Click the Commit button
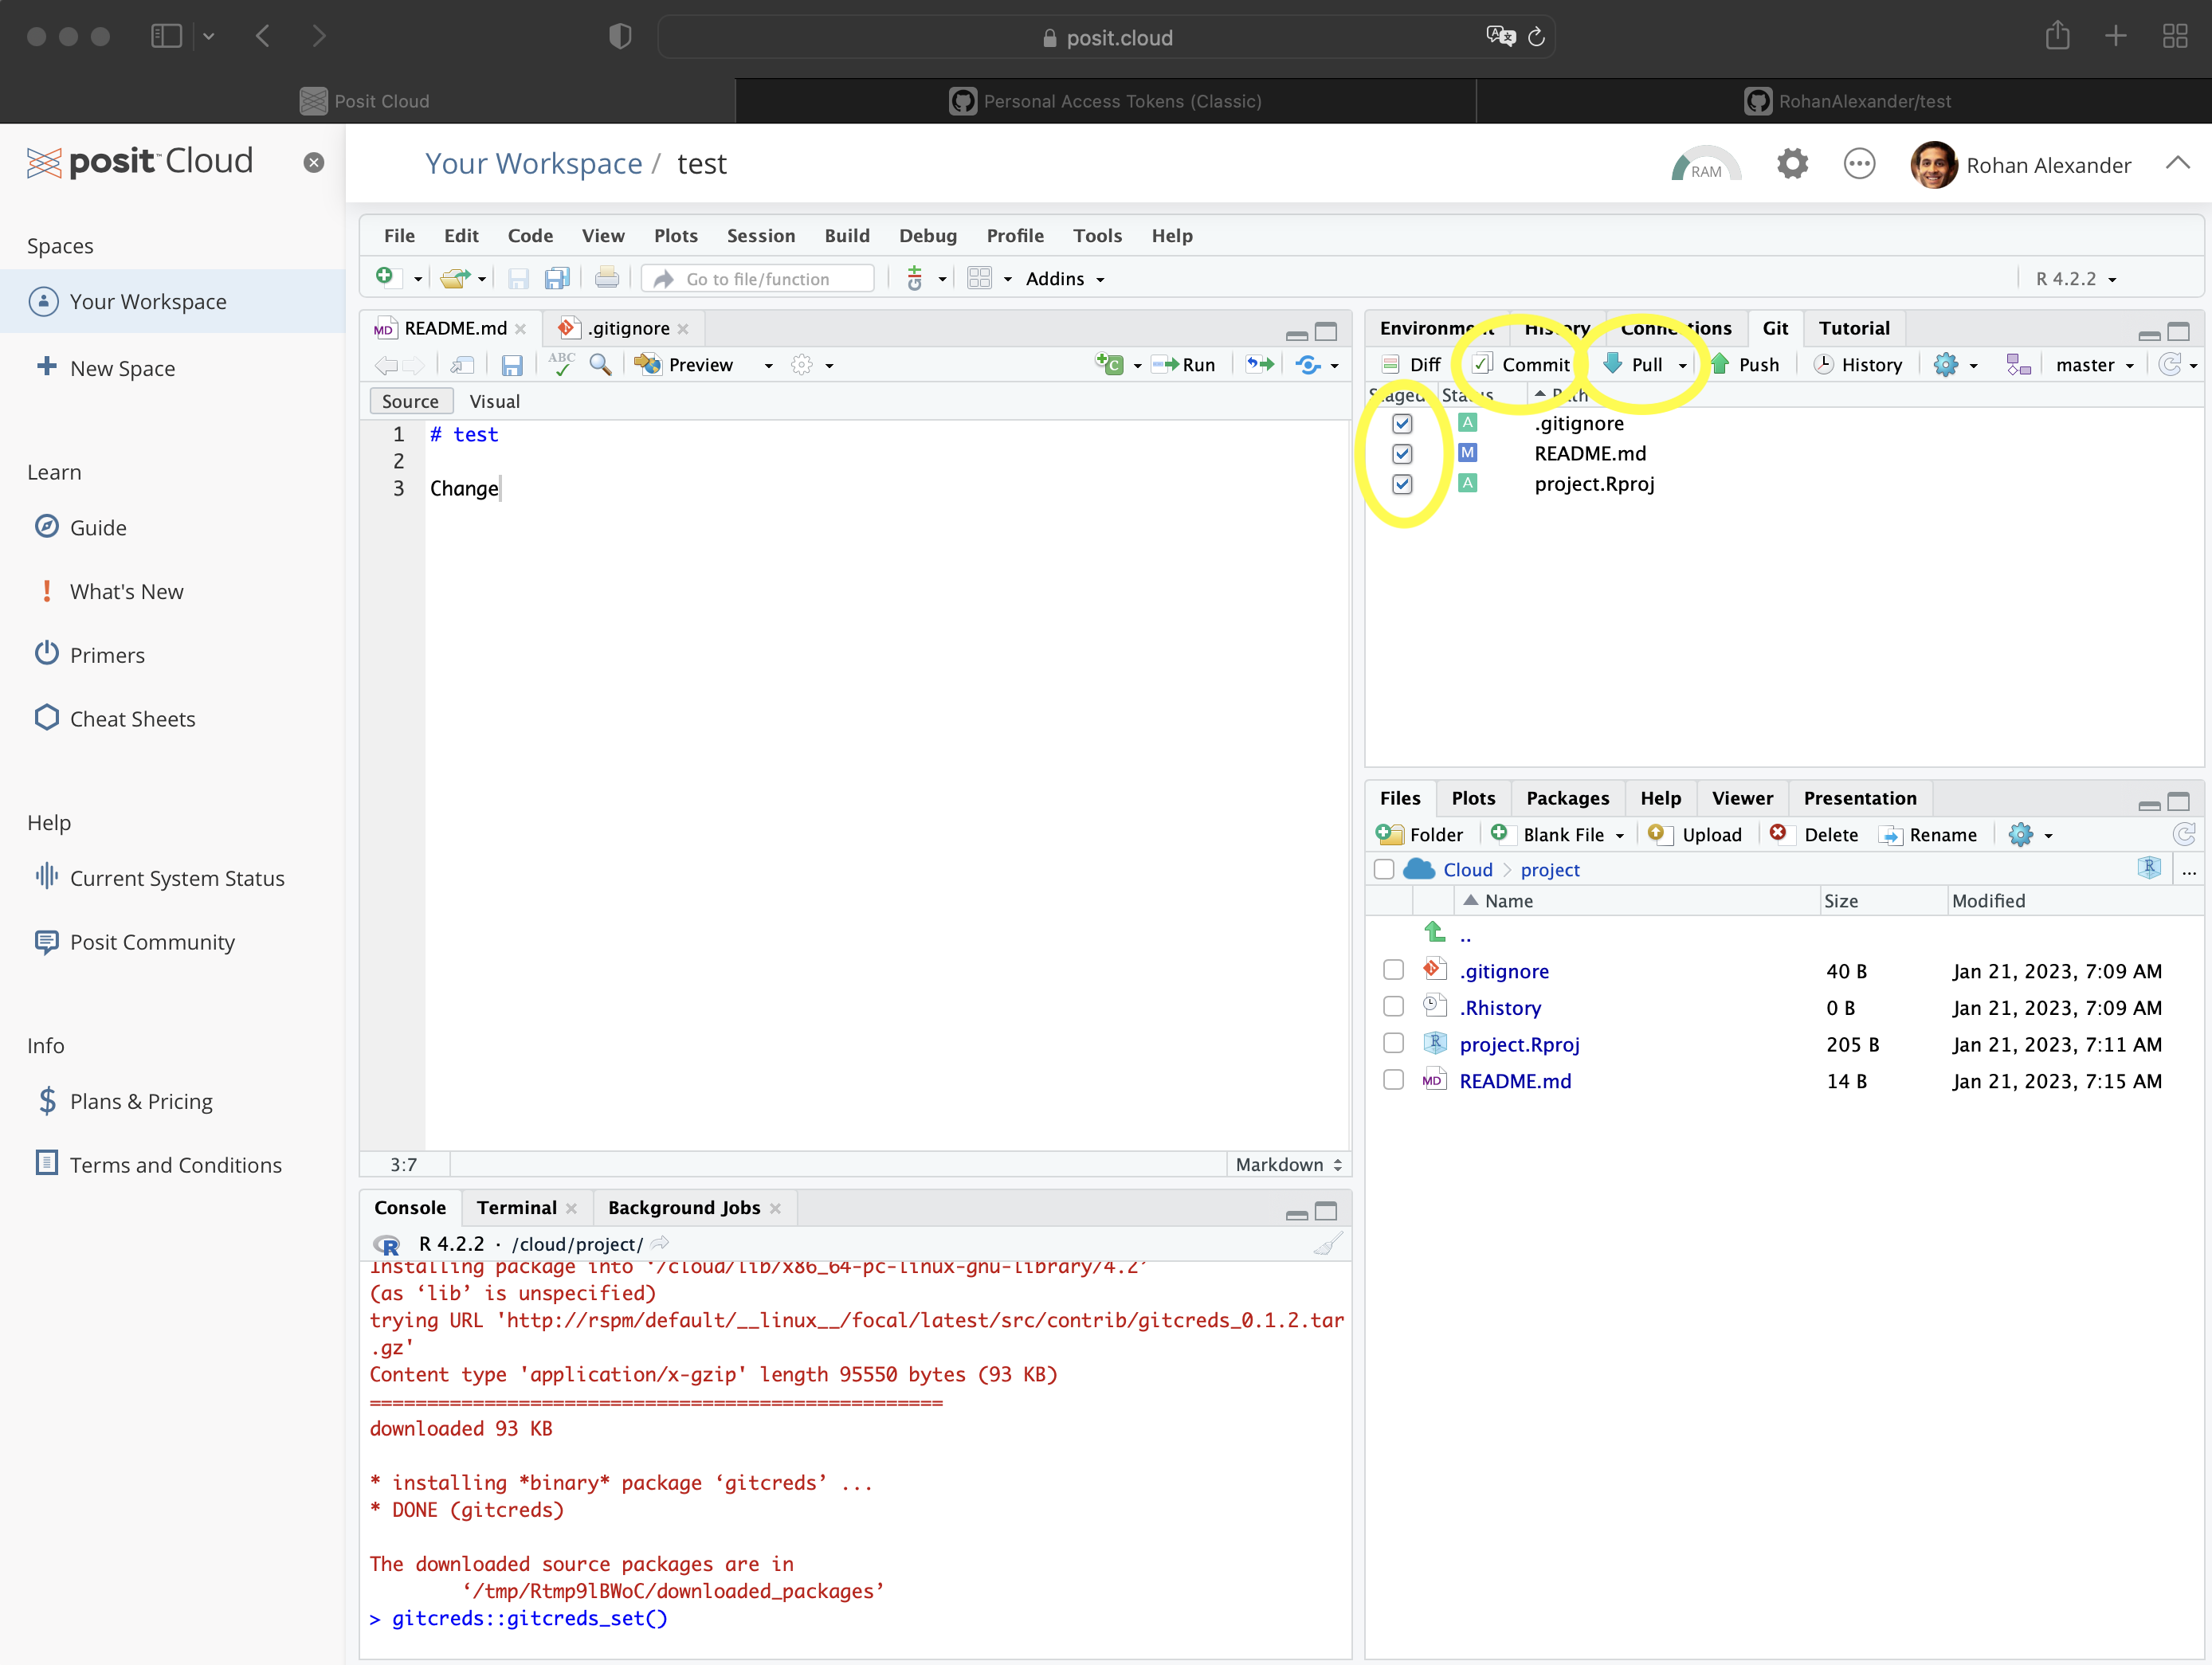2212x1665 pixels. pos(1522,365)
